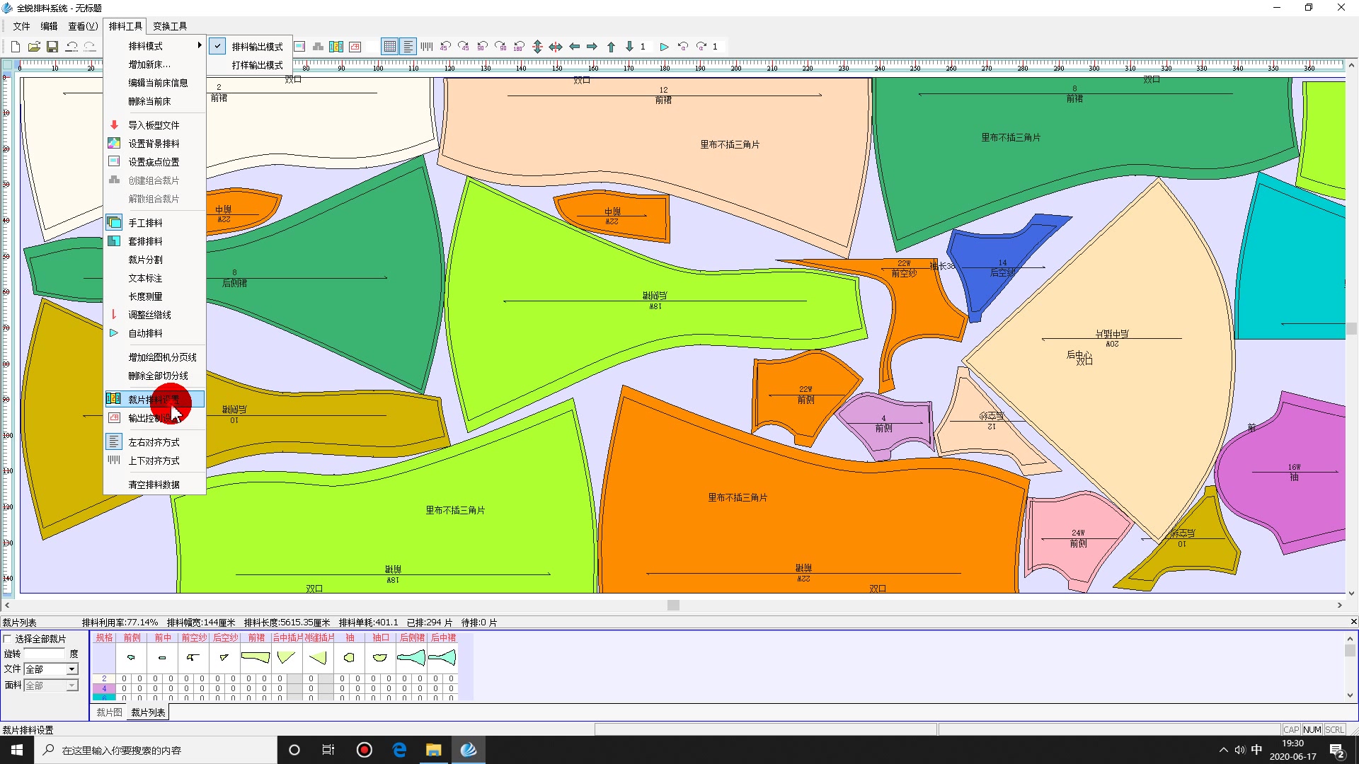The height and width of the screenshot is (764, 1359).
Task: Toggle the 排料输出模式 checked option
Action: (257, 47)
